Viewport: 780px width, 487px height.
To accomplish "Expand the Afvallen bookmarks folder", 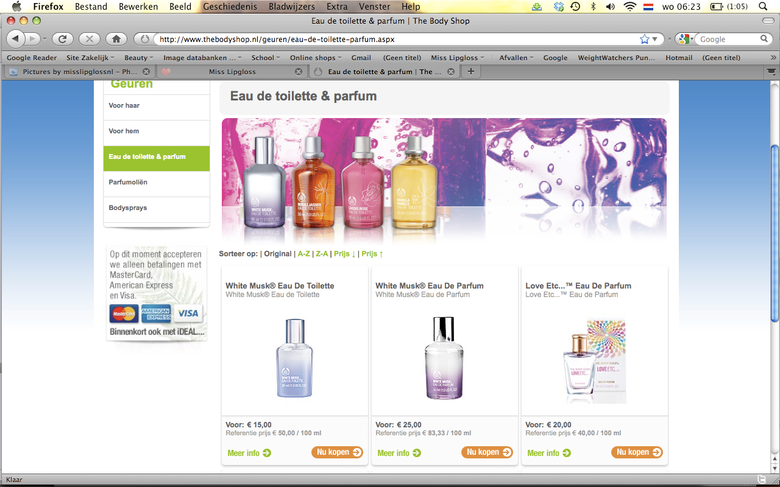I will point(516,58).
